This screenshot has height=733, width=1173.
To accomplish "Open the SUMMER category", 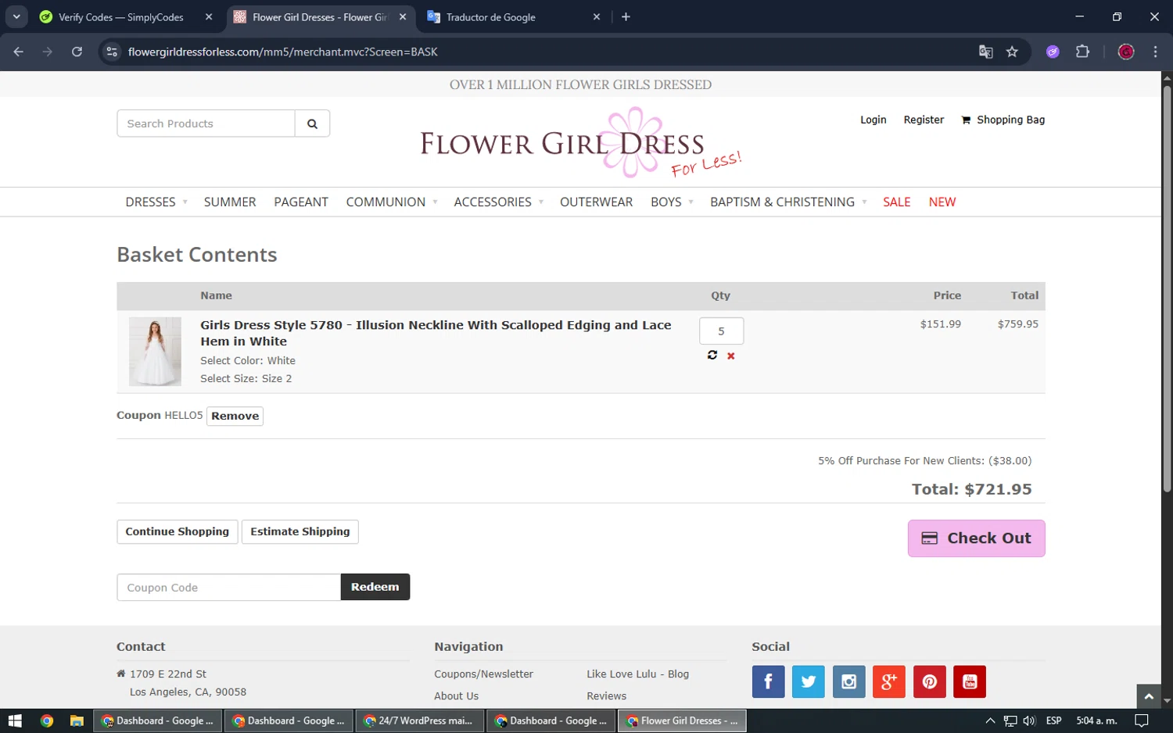I will coord(230,202).
